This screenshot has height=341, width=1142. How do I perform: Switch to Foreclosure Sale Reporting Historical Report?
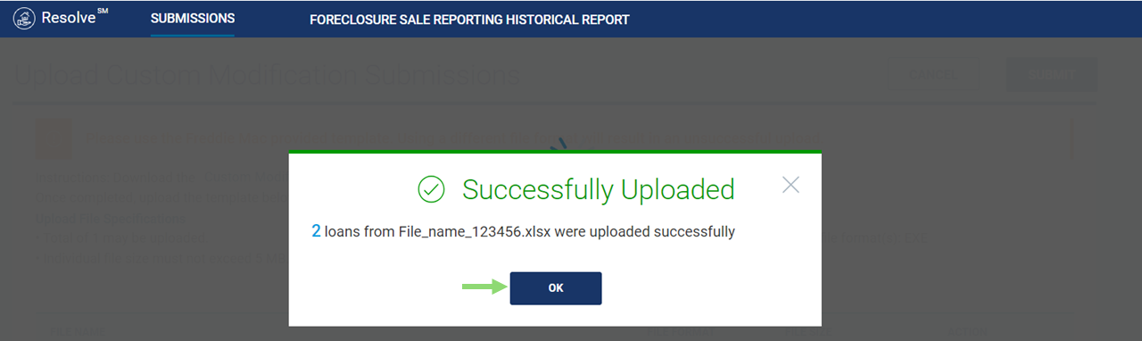[469, 19]
